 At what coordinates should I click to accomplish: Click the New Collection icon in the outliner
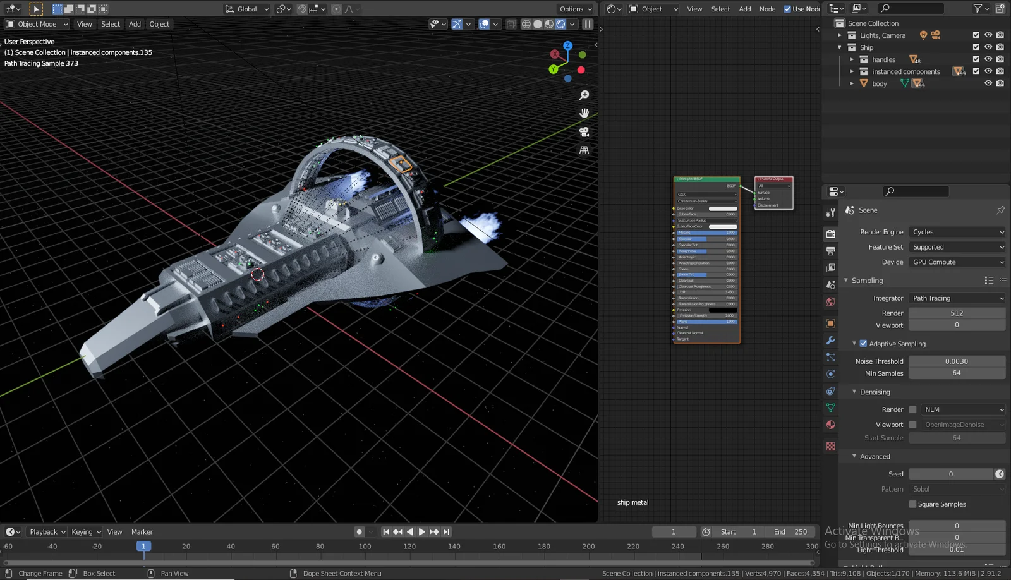[x=1000, y=8]
